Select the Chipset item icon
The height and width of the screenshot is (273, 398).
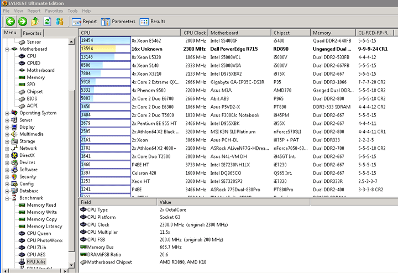[22, 92]
